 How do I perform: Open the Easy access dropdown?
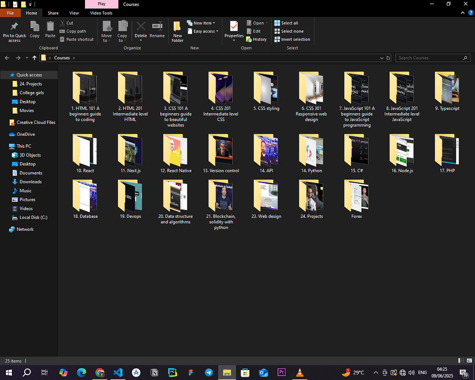[x=202, y=31]
